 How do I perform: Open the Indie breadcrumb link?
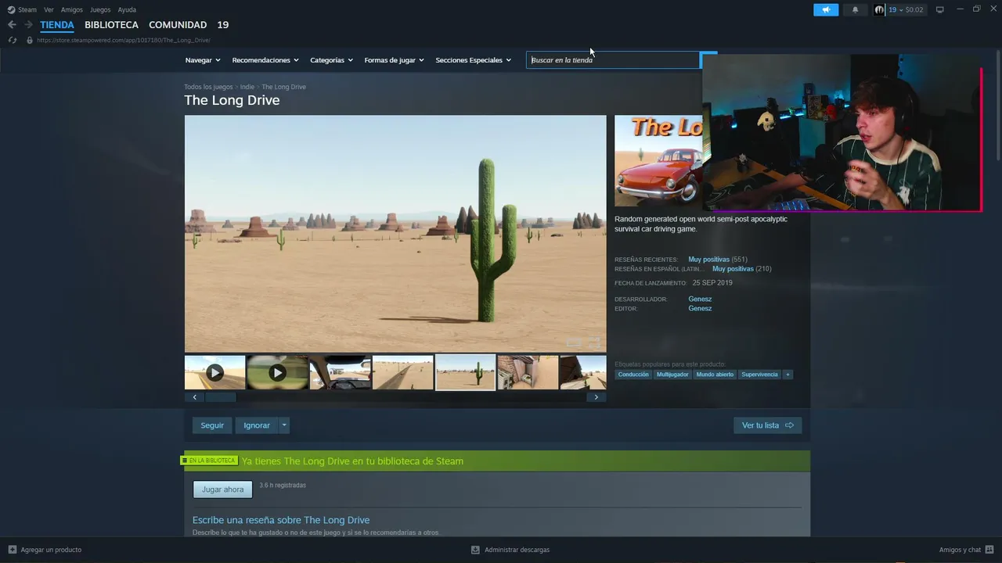tap(247, 87)
